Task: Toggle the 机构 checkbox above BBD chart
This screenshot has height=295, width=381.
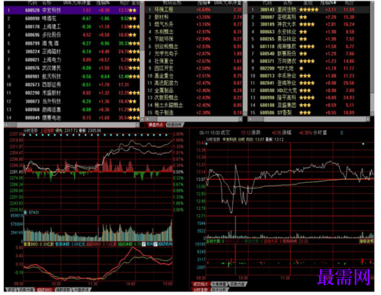Action: (144, 244)
